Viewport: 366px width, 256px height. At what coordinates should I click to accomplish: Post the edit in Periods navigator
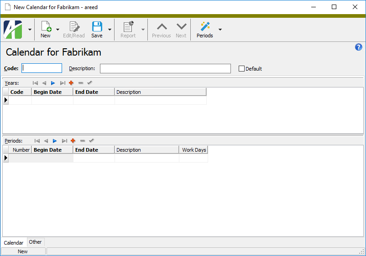[x=91, y=140]
